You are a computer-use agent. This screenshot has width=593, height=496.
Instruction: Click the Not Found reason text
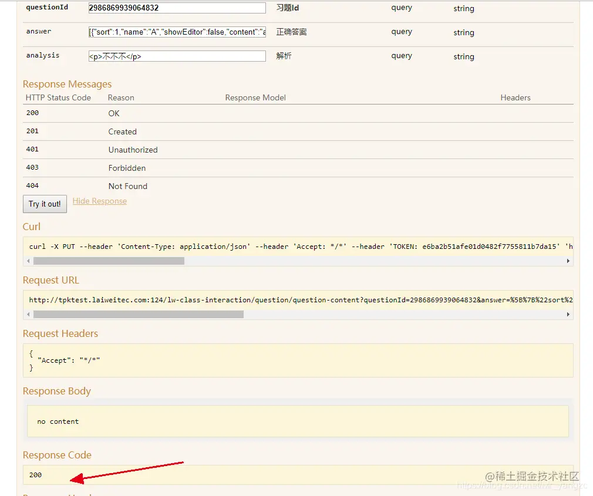coord(128,186)
